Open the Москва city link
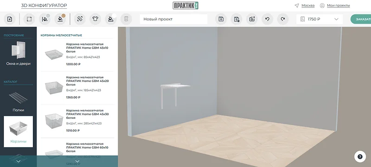 308,6
